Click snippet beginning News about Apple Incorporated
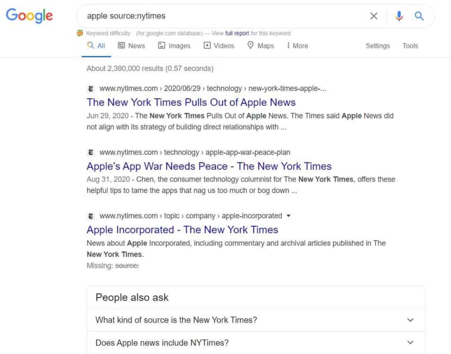Screen dimensions: 451x354 pos(236,249)
